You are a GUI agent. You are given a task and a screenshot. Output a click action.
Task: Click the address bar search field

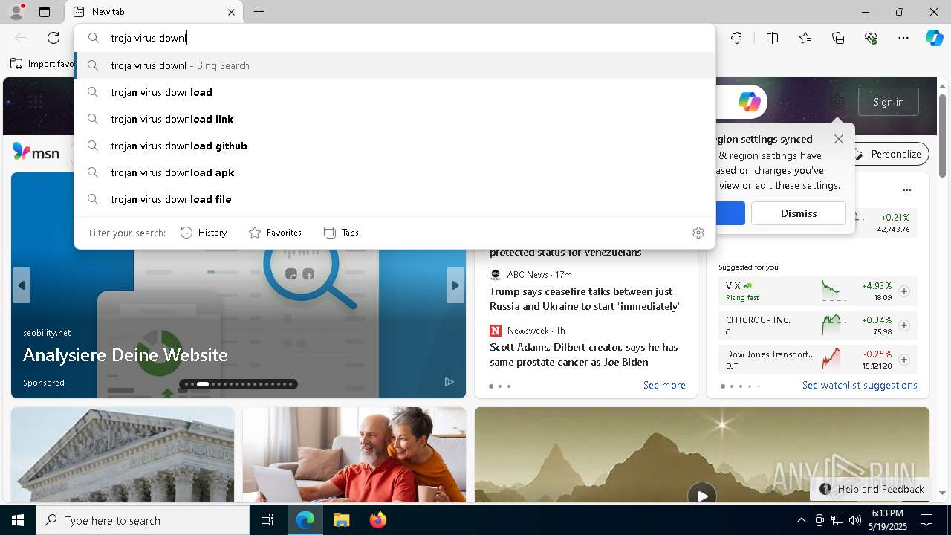point(395,38)
